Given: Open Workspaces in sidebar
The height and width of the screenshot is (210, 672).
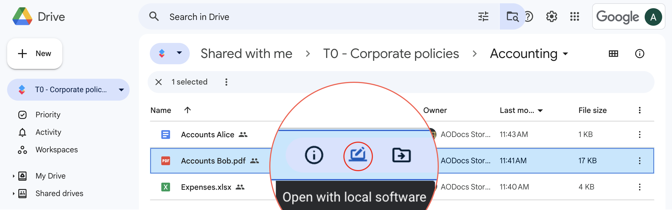Looking at the screenshot, I should (57, 150).
